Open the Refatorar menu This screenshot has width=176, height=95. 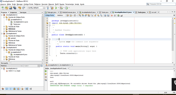click(37, 4)
